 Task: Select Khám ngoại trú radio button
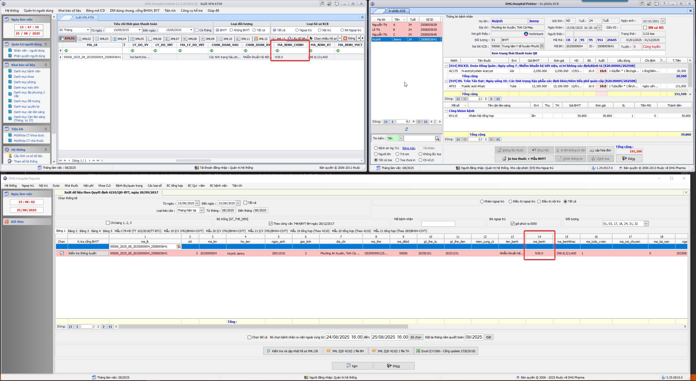click(482, 202)
